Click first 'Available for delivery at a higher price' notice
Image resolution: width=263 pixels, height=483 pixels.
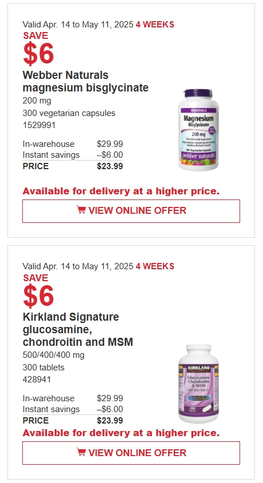[x=121, y=191]
